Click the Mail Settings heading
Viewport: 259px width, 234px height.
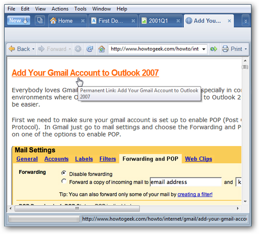(35, 150)
